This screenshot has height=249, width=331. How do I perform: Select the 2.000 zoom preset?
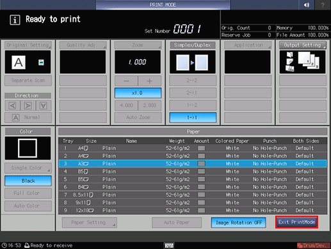[x=150, y=105]
